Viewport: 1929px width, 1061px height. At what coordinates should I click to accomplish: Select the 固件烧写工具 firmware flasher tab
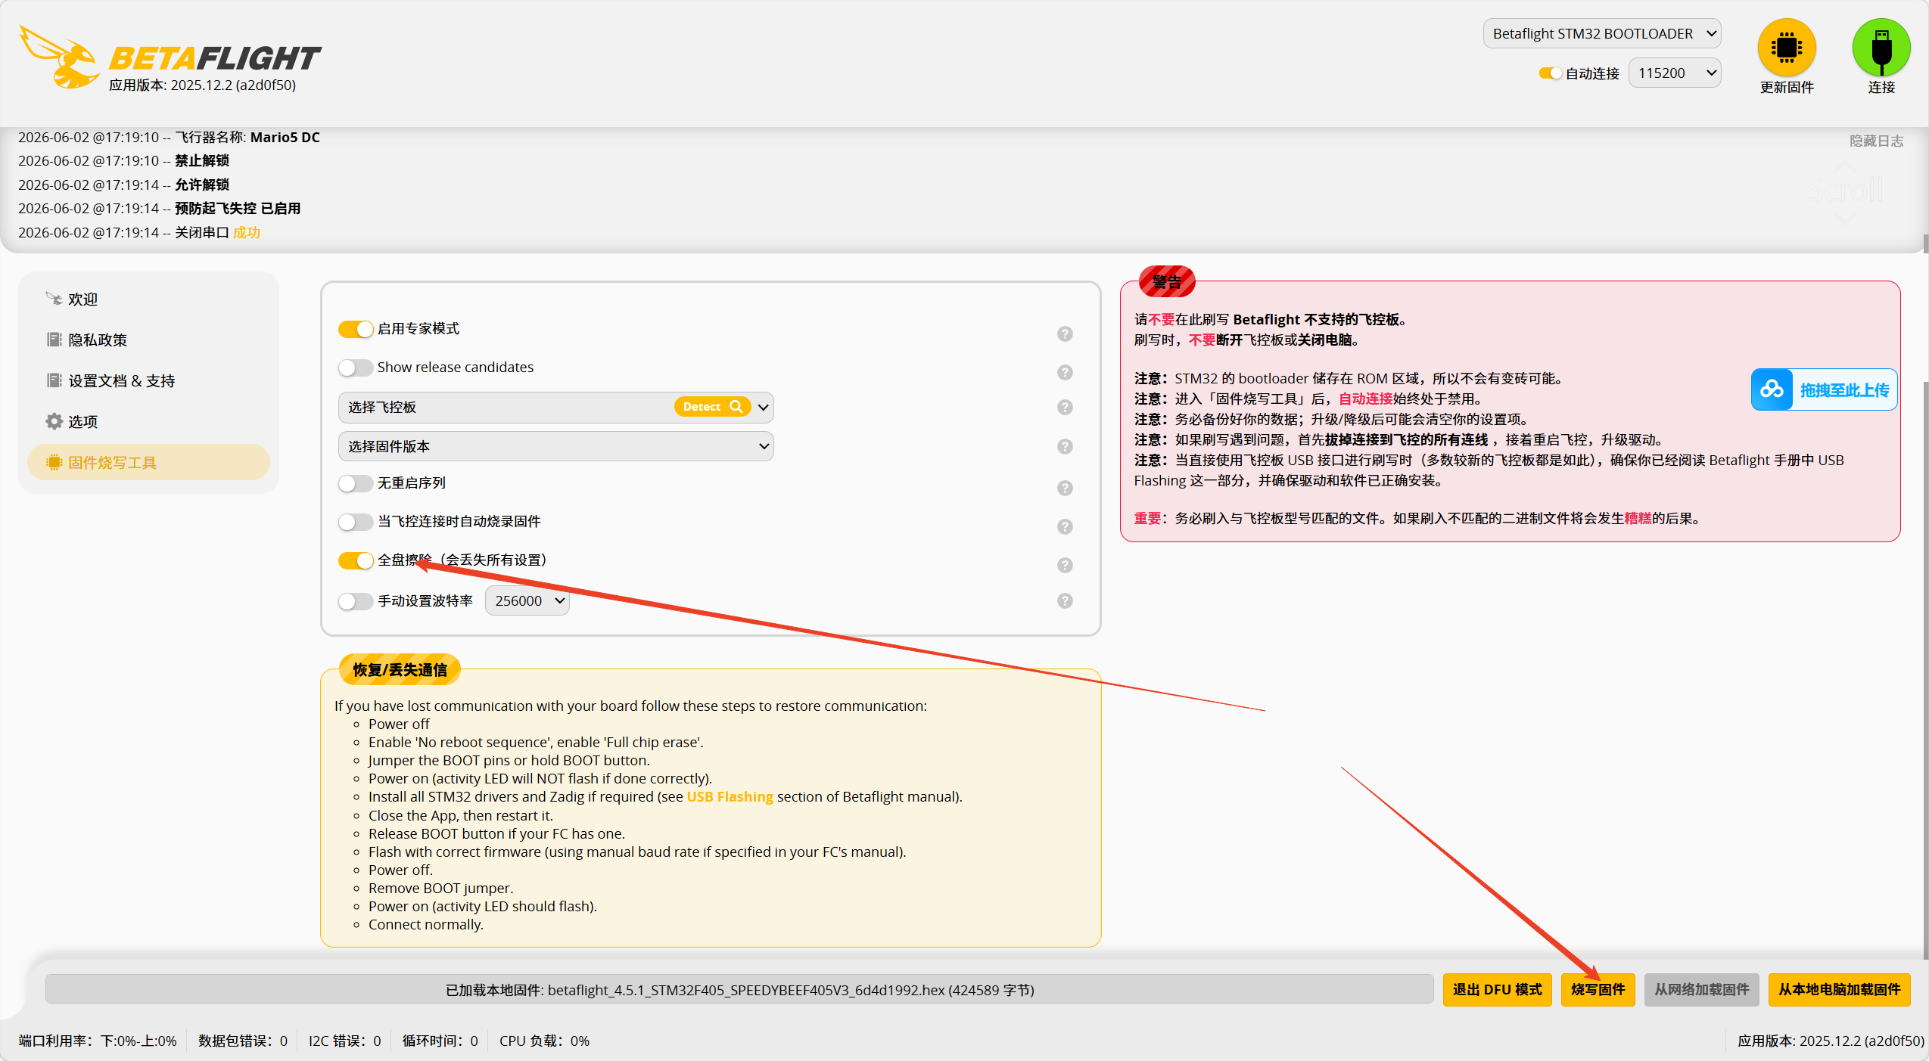coord(148,462)
